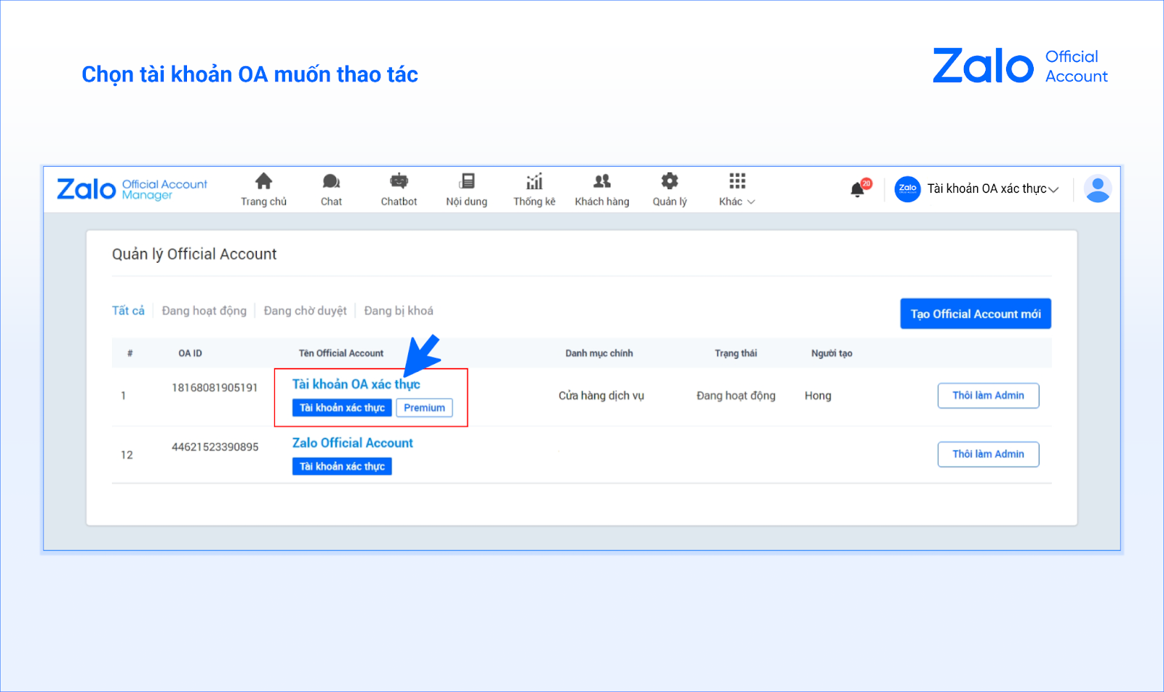
Task: Open the Khách hàng customers icon
Action: 602,182
